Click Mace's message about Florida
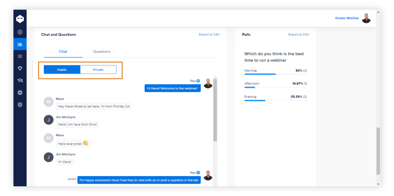This screenshot has height=196, width=394. pos(94,106)
